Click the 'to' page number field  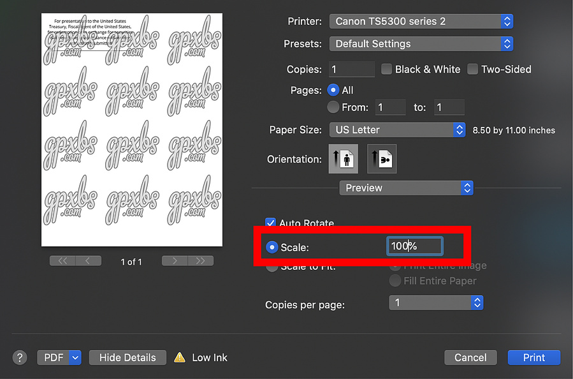(x=449, y=107)
